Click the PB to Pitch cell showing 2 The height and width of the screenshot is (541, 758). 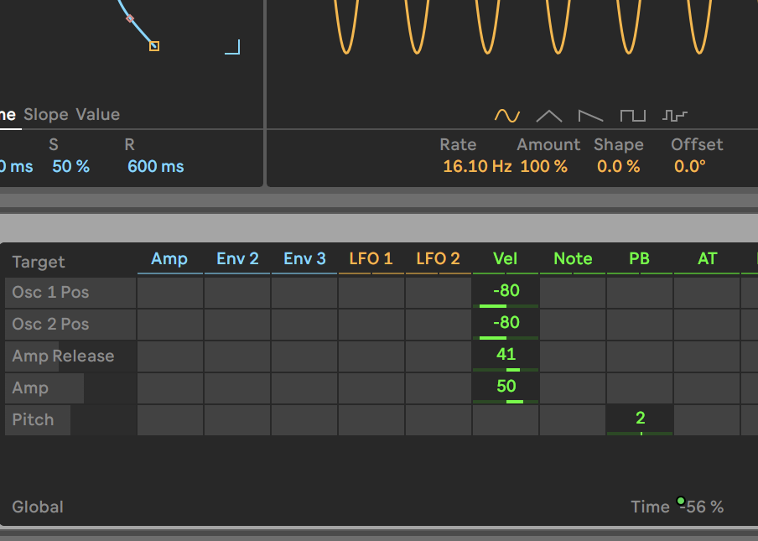(640, 419)
